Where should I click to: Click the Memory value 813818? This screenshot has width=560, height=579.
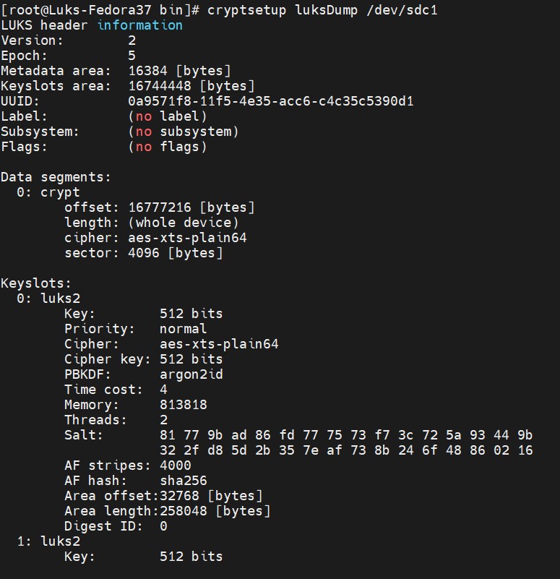(184, 405)
